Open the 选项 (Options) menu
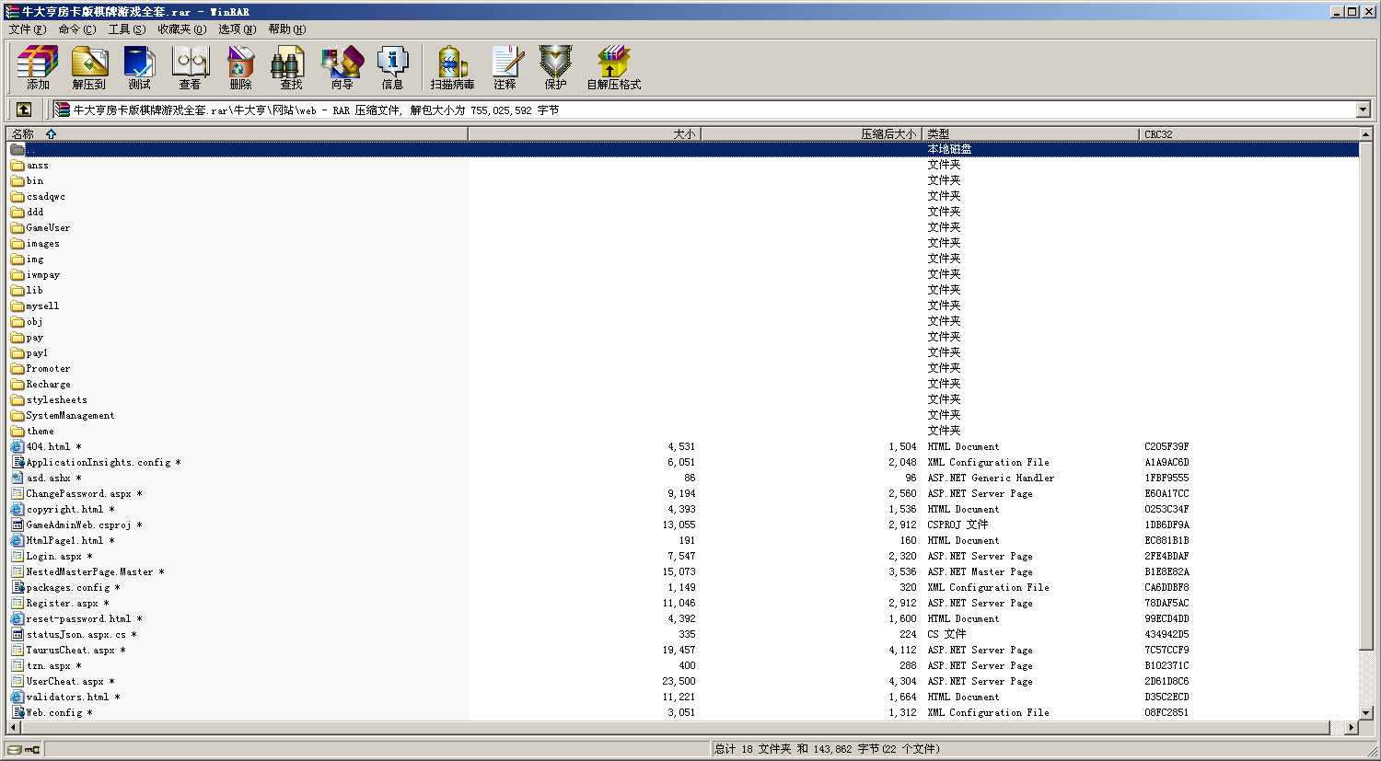The height and width of the screenshot is (761, 1381). click(x=237, y=29)
